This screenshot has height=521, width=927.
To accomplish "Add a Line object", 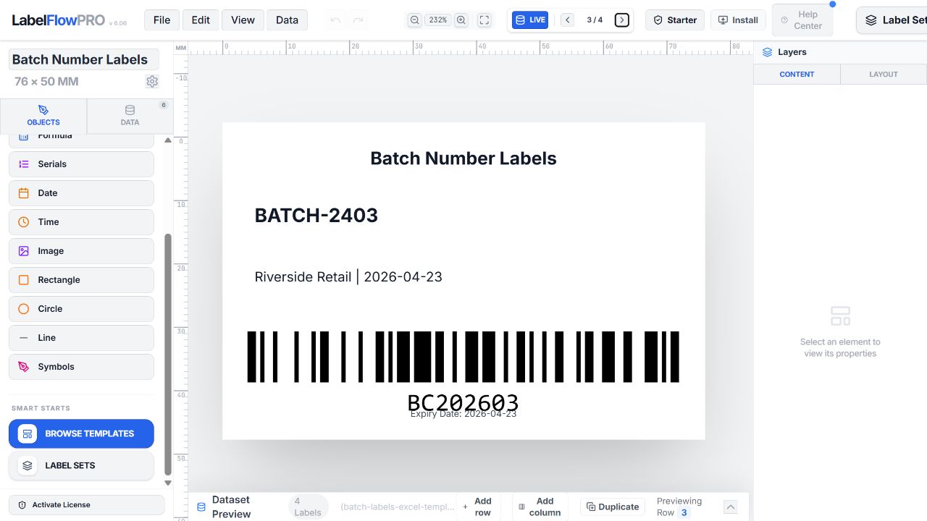I will [x=81, y=338].
